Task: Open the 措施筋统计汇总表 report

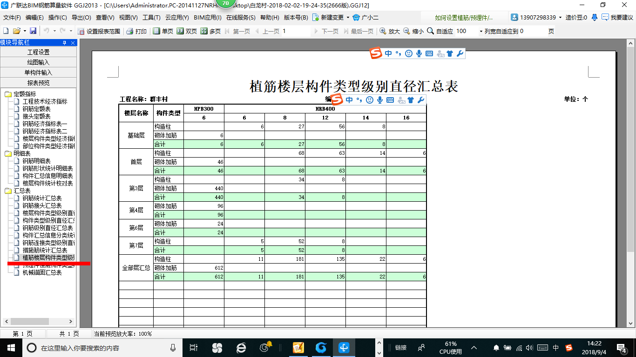Action: click(45, 250)
